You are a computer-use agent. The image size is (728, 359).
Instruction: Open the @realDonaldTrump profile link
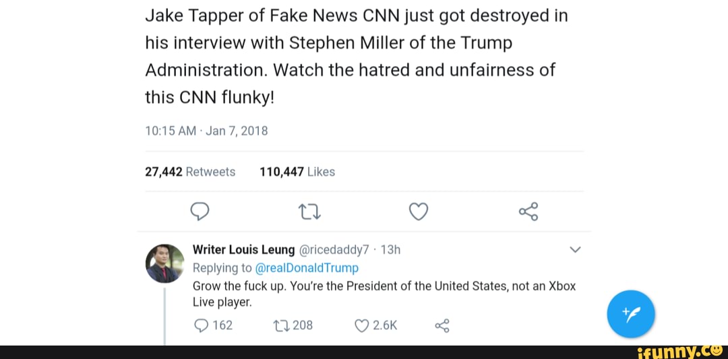tap(307, 267)
